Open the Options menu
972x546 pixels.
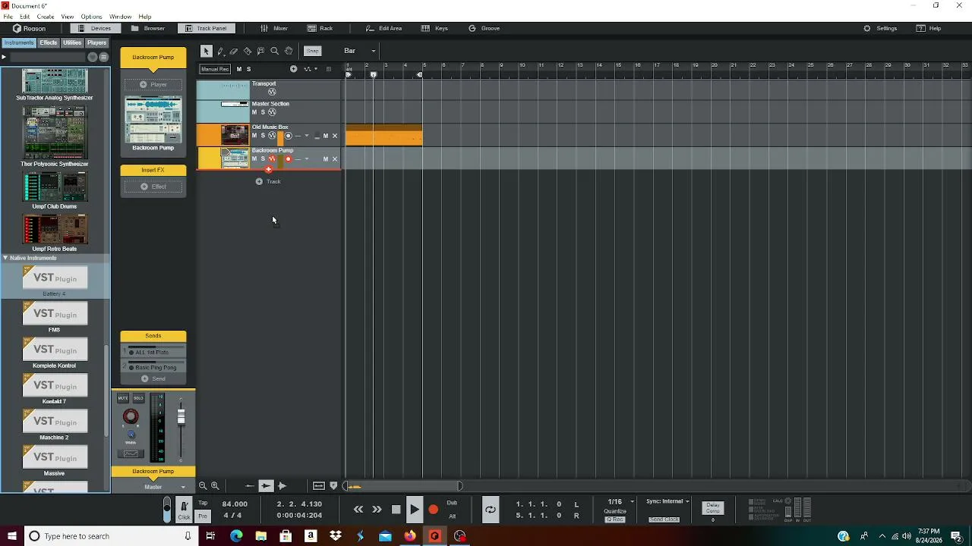click(91, 17)
